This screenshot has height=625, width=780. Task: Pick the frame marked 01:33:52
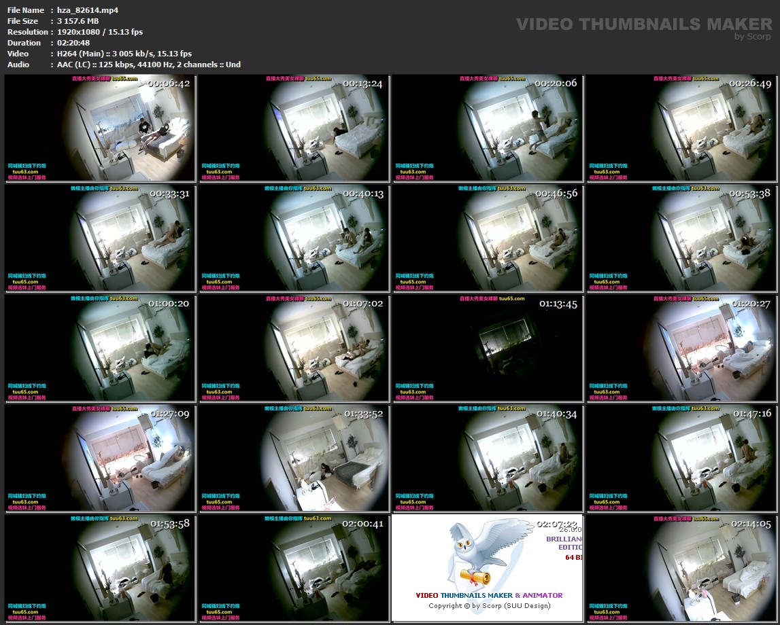[x=294, y=458]
